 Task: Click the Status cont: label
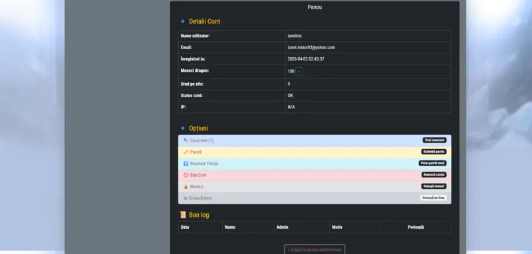[x=192, y=96]
